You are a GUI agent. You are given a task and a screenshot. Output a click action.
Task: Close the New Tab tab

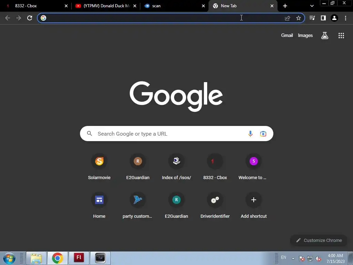click(x=272, y=6)
